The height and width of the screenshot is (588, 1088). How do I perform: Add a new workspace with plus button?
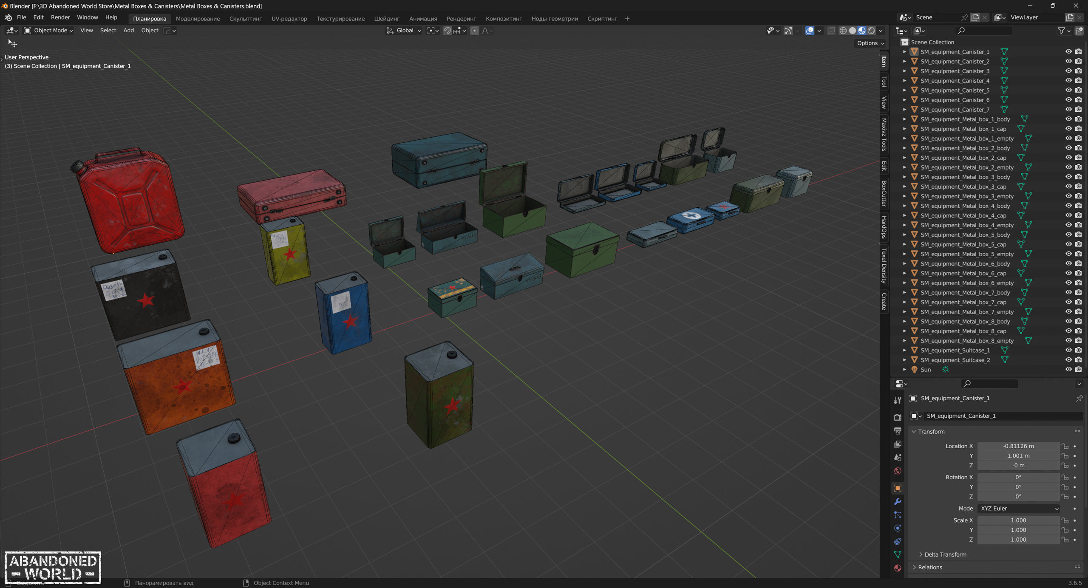point(627,19)
